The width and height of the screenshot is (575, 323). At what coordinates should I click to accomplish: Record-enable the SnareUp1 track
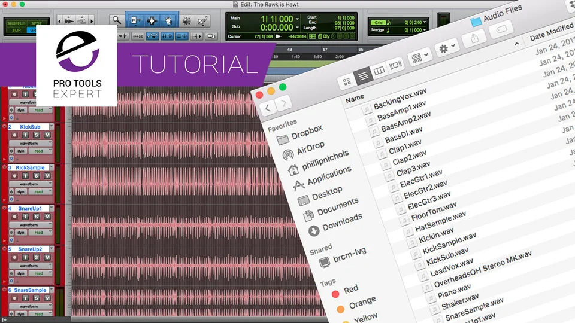pos(14,217)
